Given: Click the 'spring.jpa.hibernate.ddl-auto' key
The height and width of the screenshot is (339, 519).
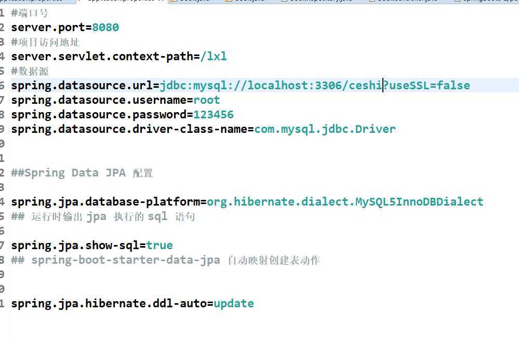Looking at the screenshot, I should [109, 304].
